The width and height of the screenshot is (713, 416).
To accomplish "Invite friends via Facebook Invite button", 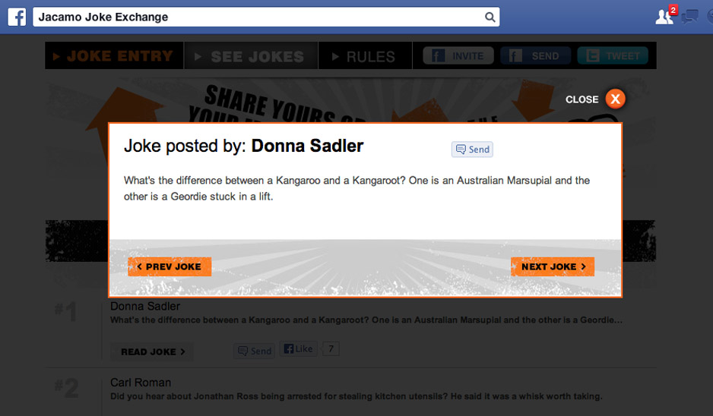I will click(458, 56).
